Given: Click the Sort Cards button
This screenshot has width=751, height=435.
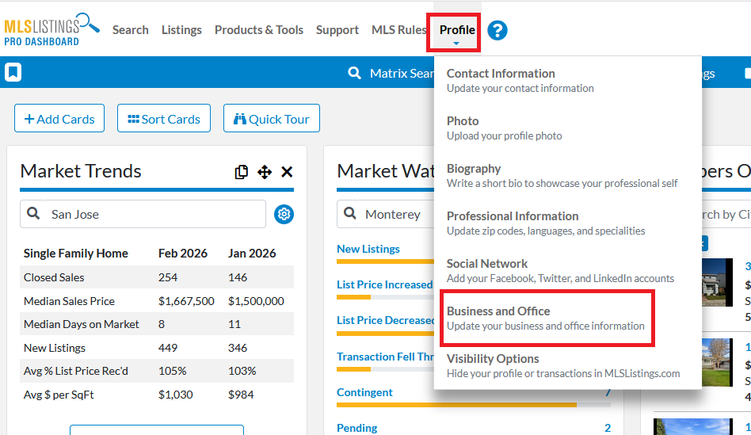Looking at the screenshot, I should (x=164, y=118).
